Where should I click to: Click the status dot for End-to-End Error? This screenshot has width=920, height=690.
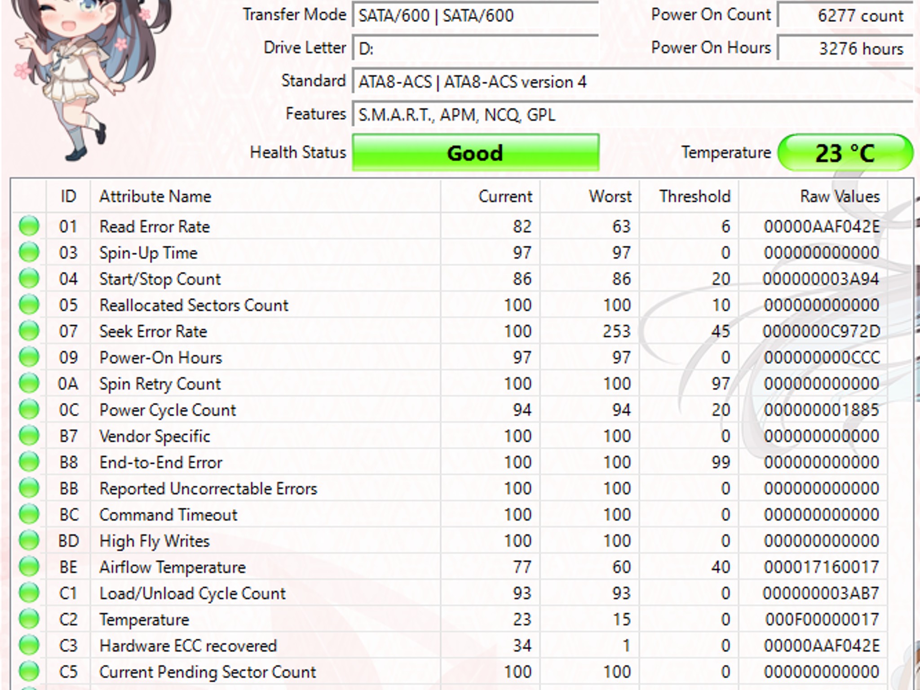point(29,462)
